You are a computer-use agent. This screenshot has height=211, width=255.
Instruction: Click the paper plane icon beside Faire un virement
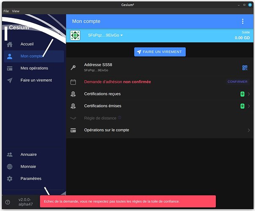click(10, 80)
